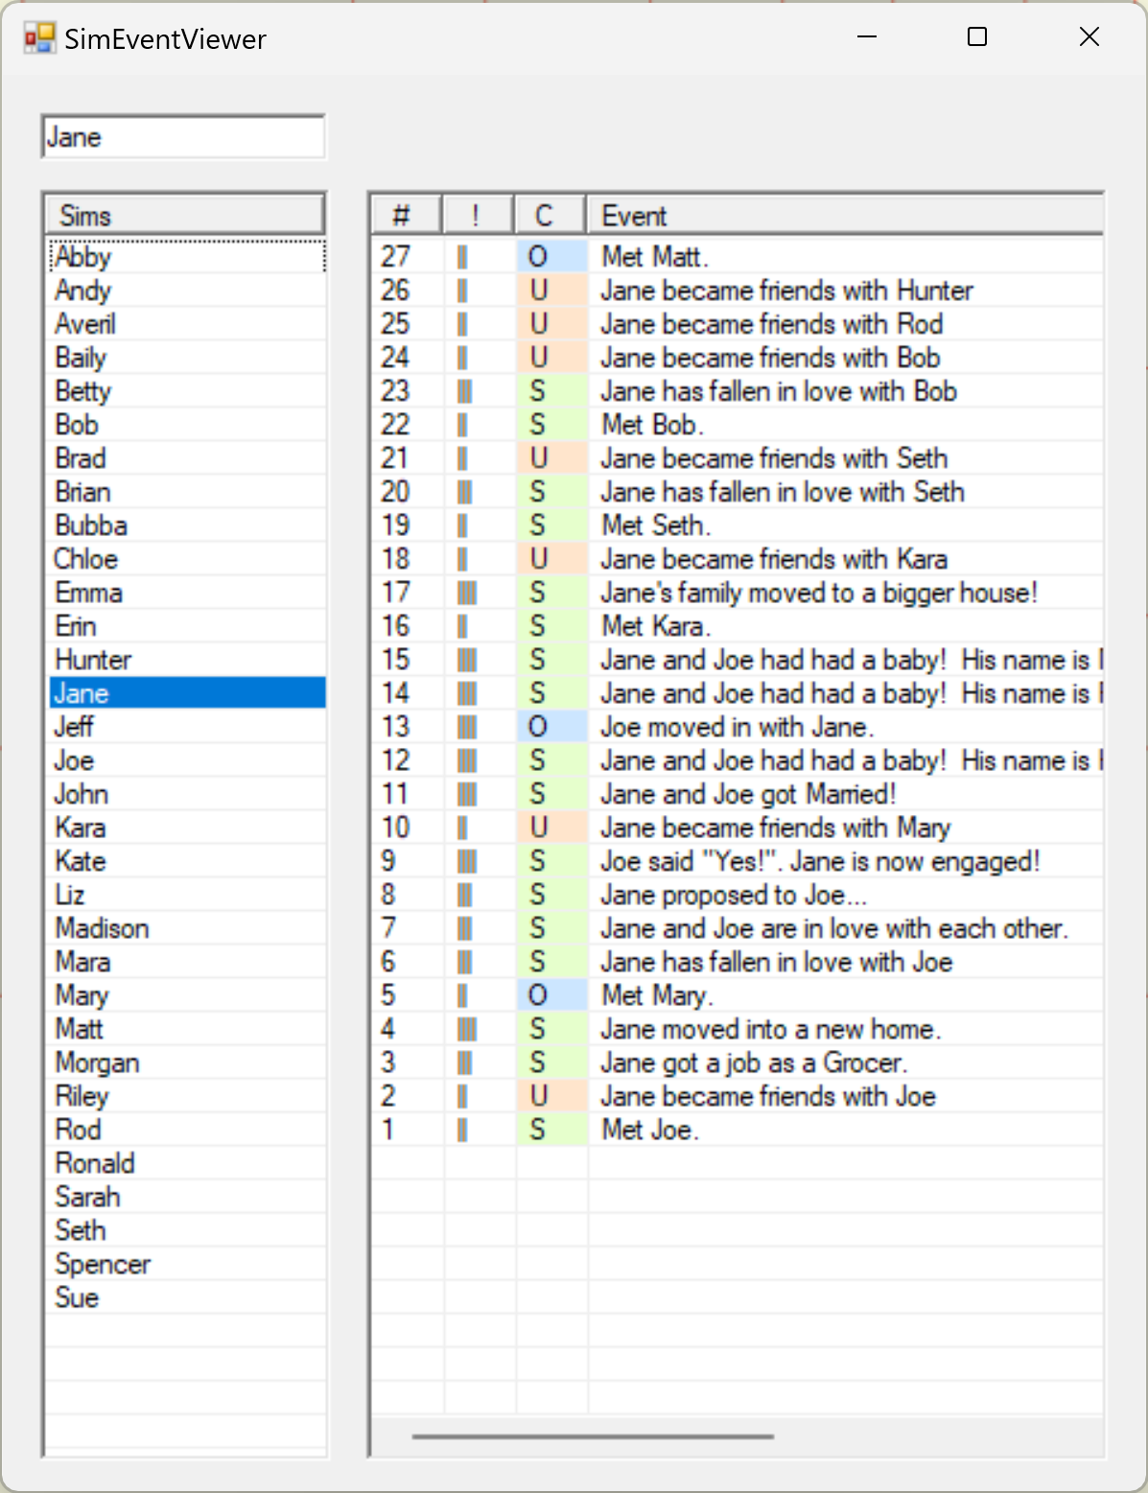Image resolution: width=1148 pixels, height=1493 pixels.
Task: Click the C category column header
Action: 550,215
